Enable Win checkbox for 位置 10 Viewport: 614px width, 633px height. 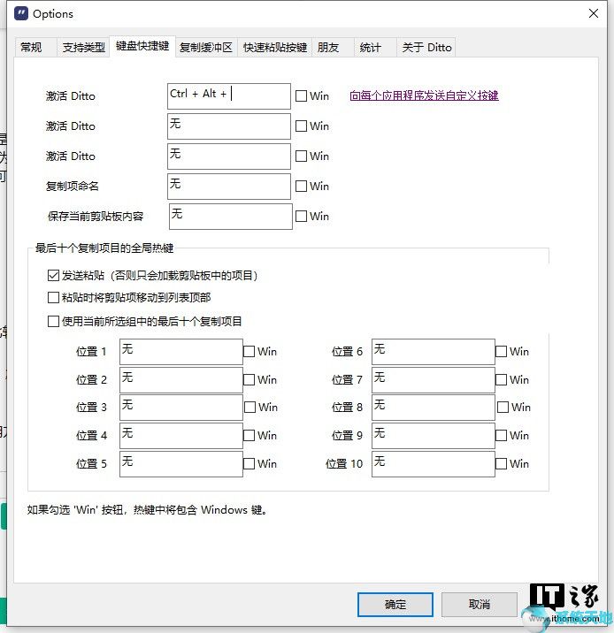coord(501,464)
